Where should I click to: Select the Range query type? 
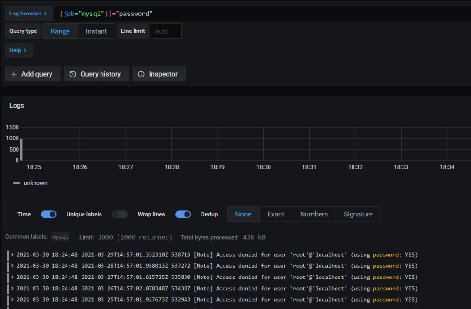tap(60, 31)
